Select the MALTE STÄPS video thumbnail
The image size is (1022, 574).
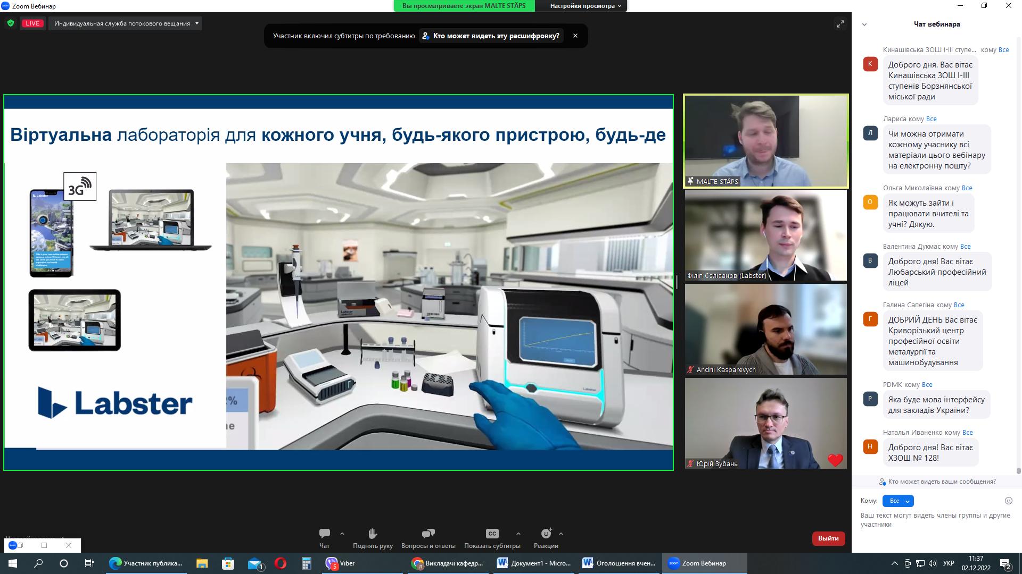(x=765, y=141)
